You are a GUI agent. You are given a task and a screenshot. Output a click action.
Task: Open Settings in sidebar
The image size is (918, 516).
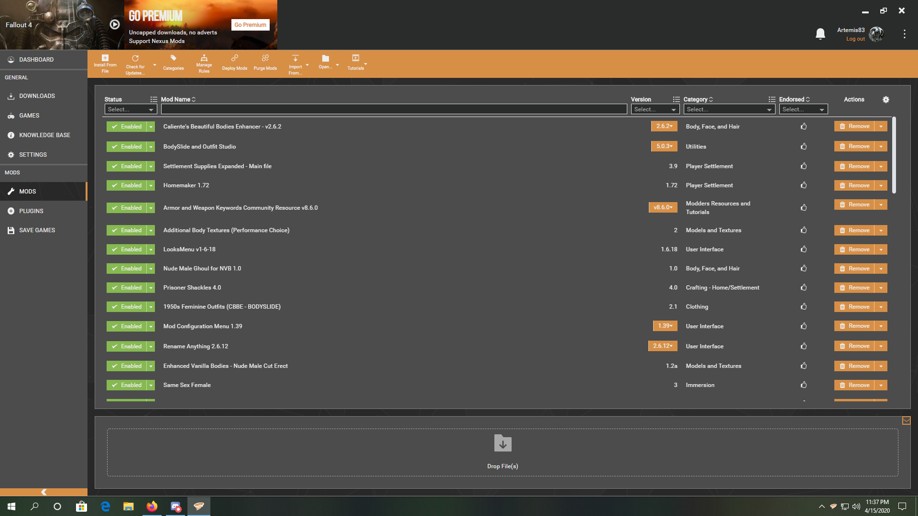pos(44,155)
